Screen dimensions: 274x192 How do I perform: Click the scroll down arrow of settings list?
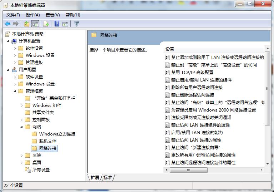pos(267,164)
